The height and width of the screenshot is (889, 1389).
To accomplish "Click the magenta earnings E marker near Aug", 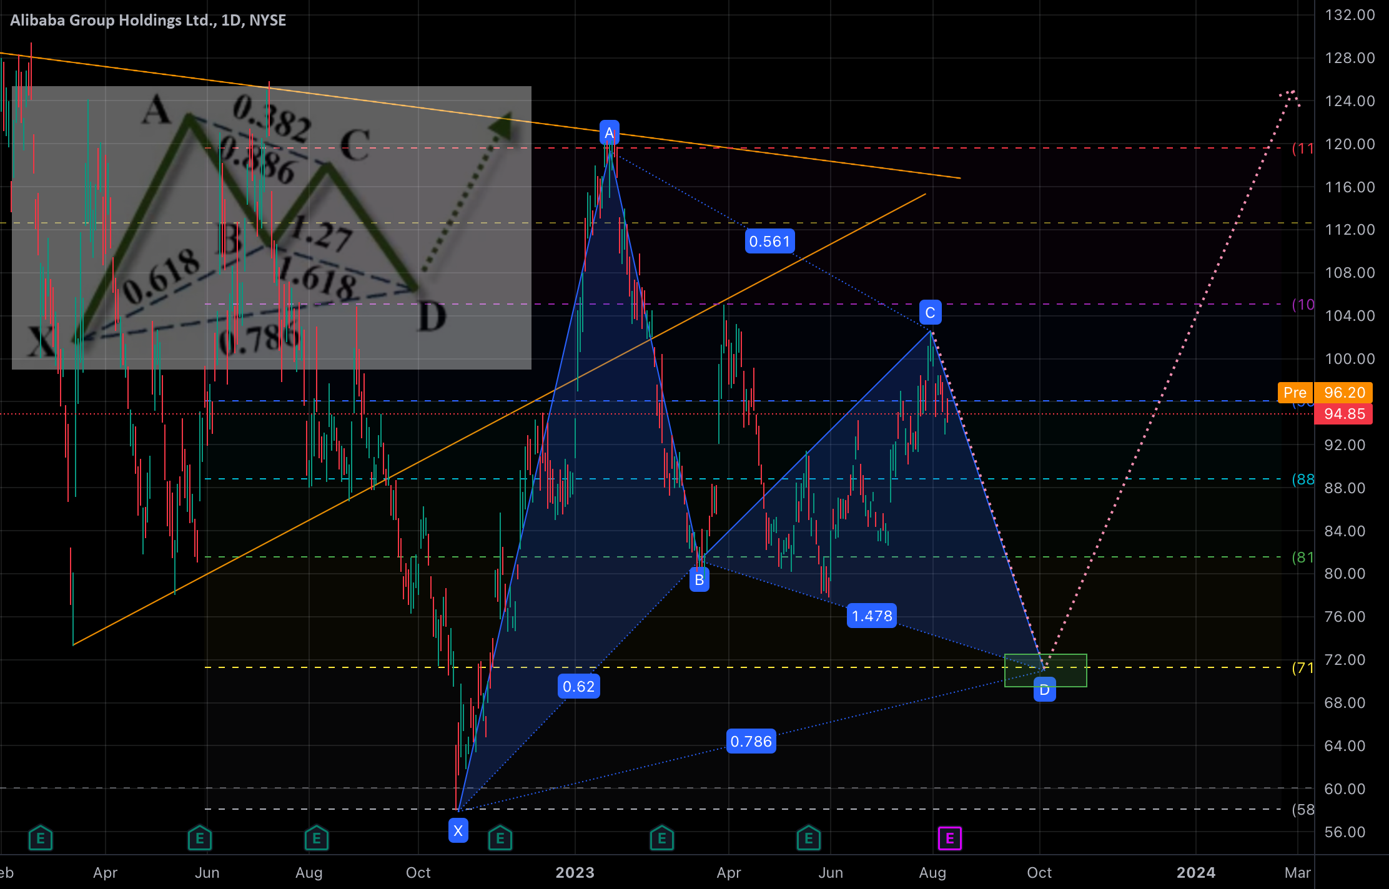I will 949,838.
